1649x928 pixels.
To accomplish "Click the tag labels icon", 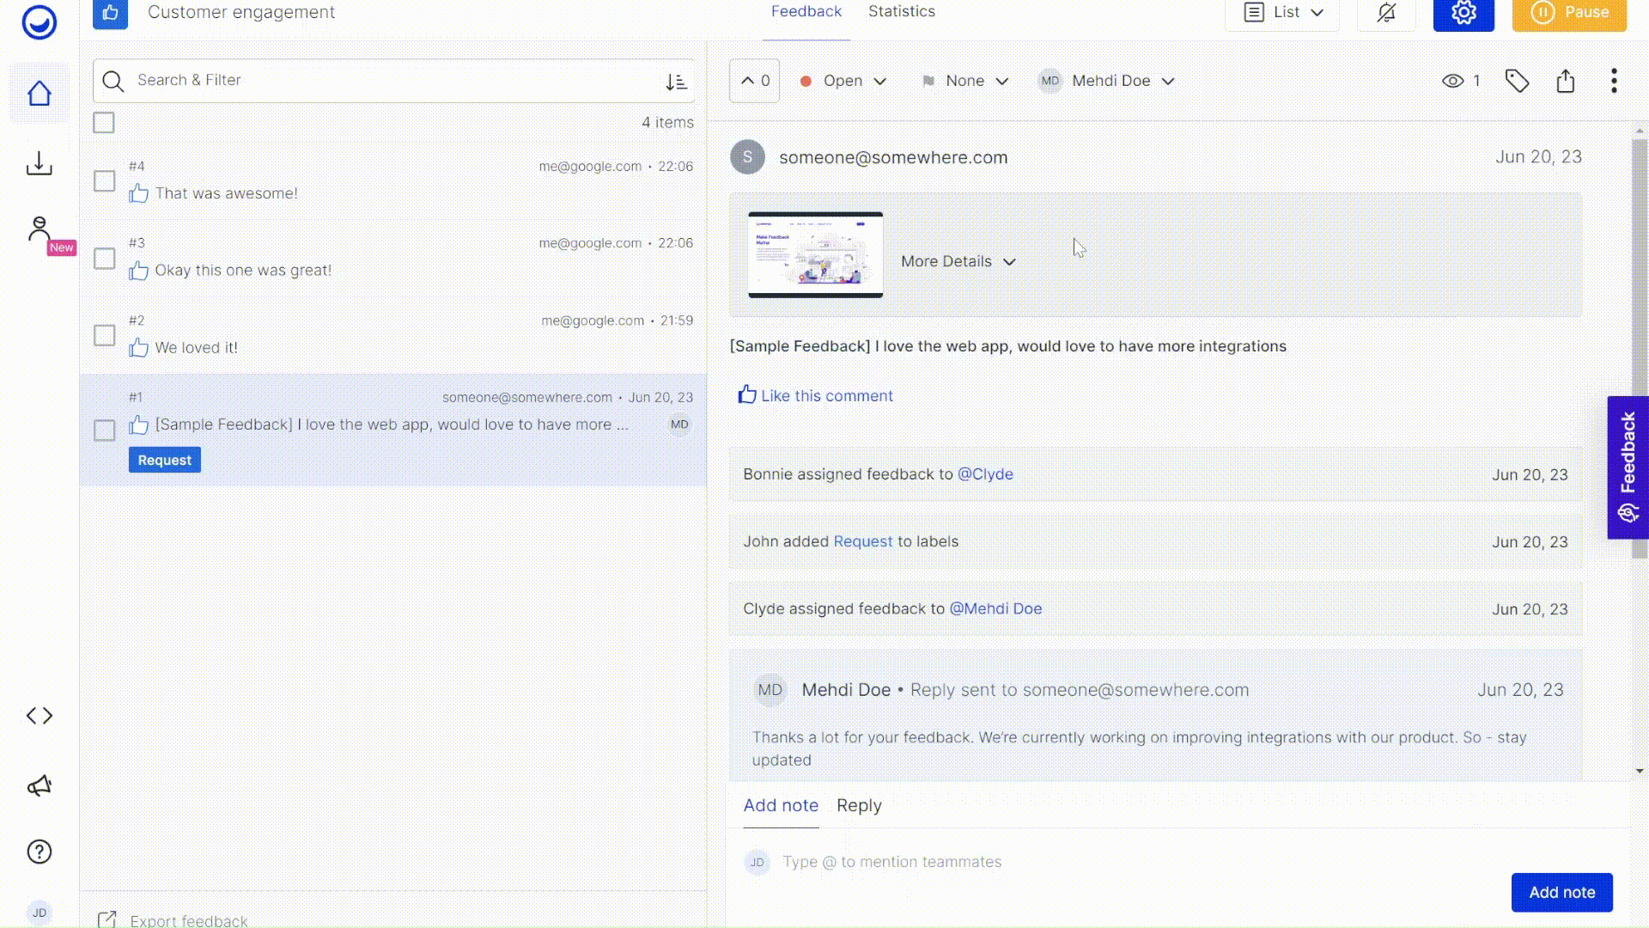I will 1517,81.
